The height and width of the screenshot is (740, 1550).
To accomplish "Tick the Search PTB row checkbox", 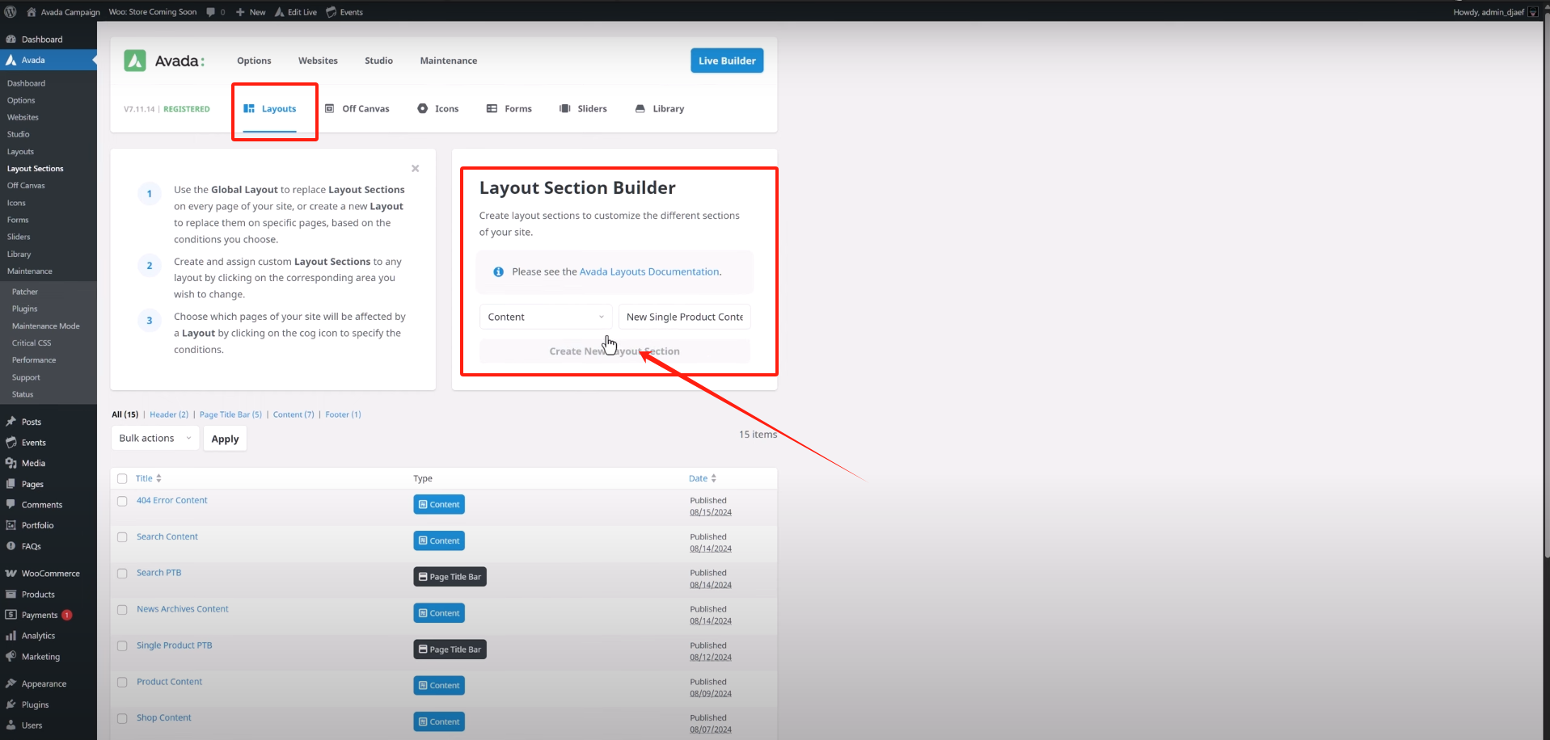I will click(x=122, y=574).
